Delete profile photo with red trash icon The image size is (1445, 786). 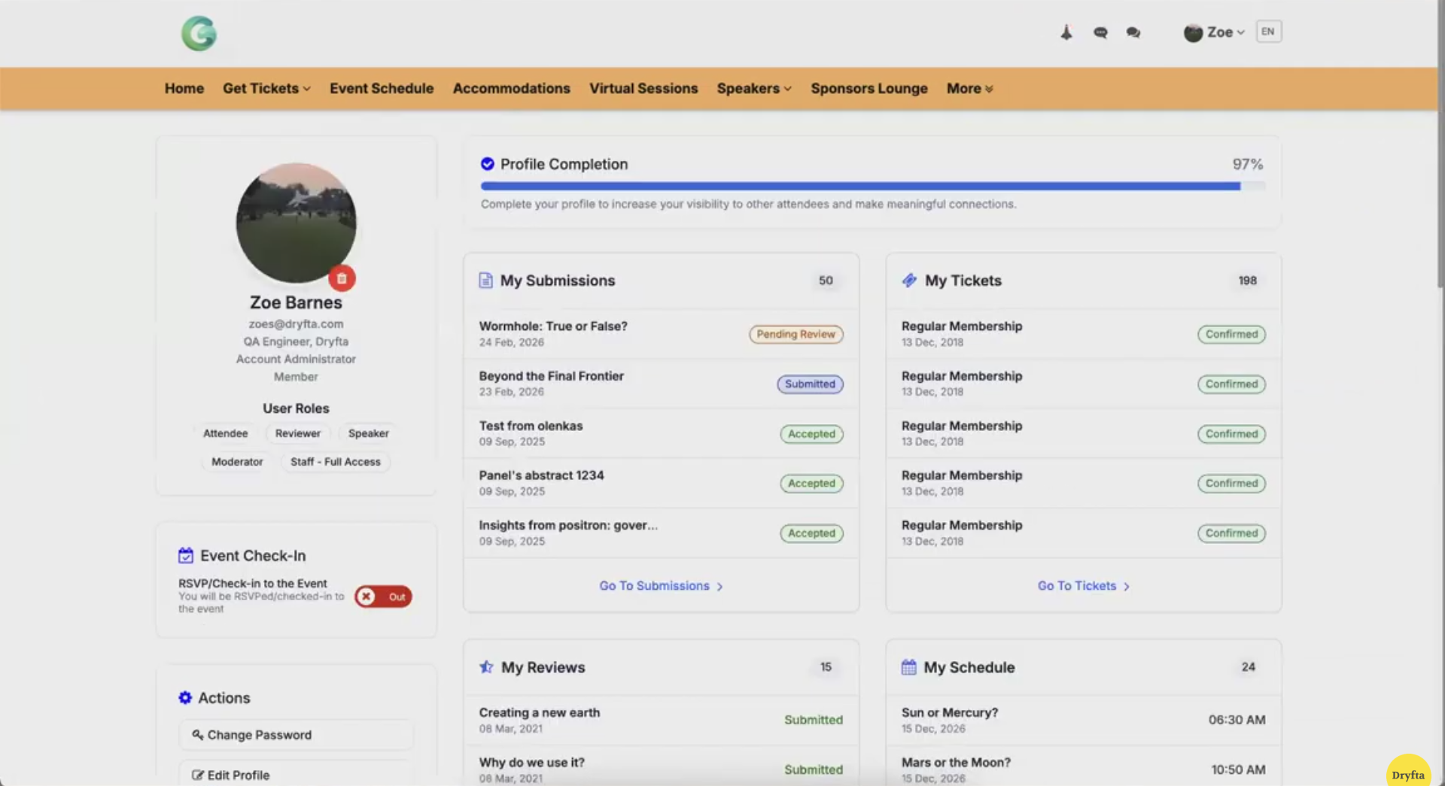point(342,278)
